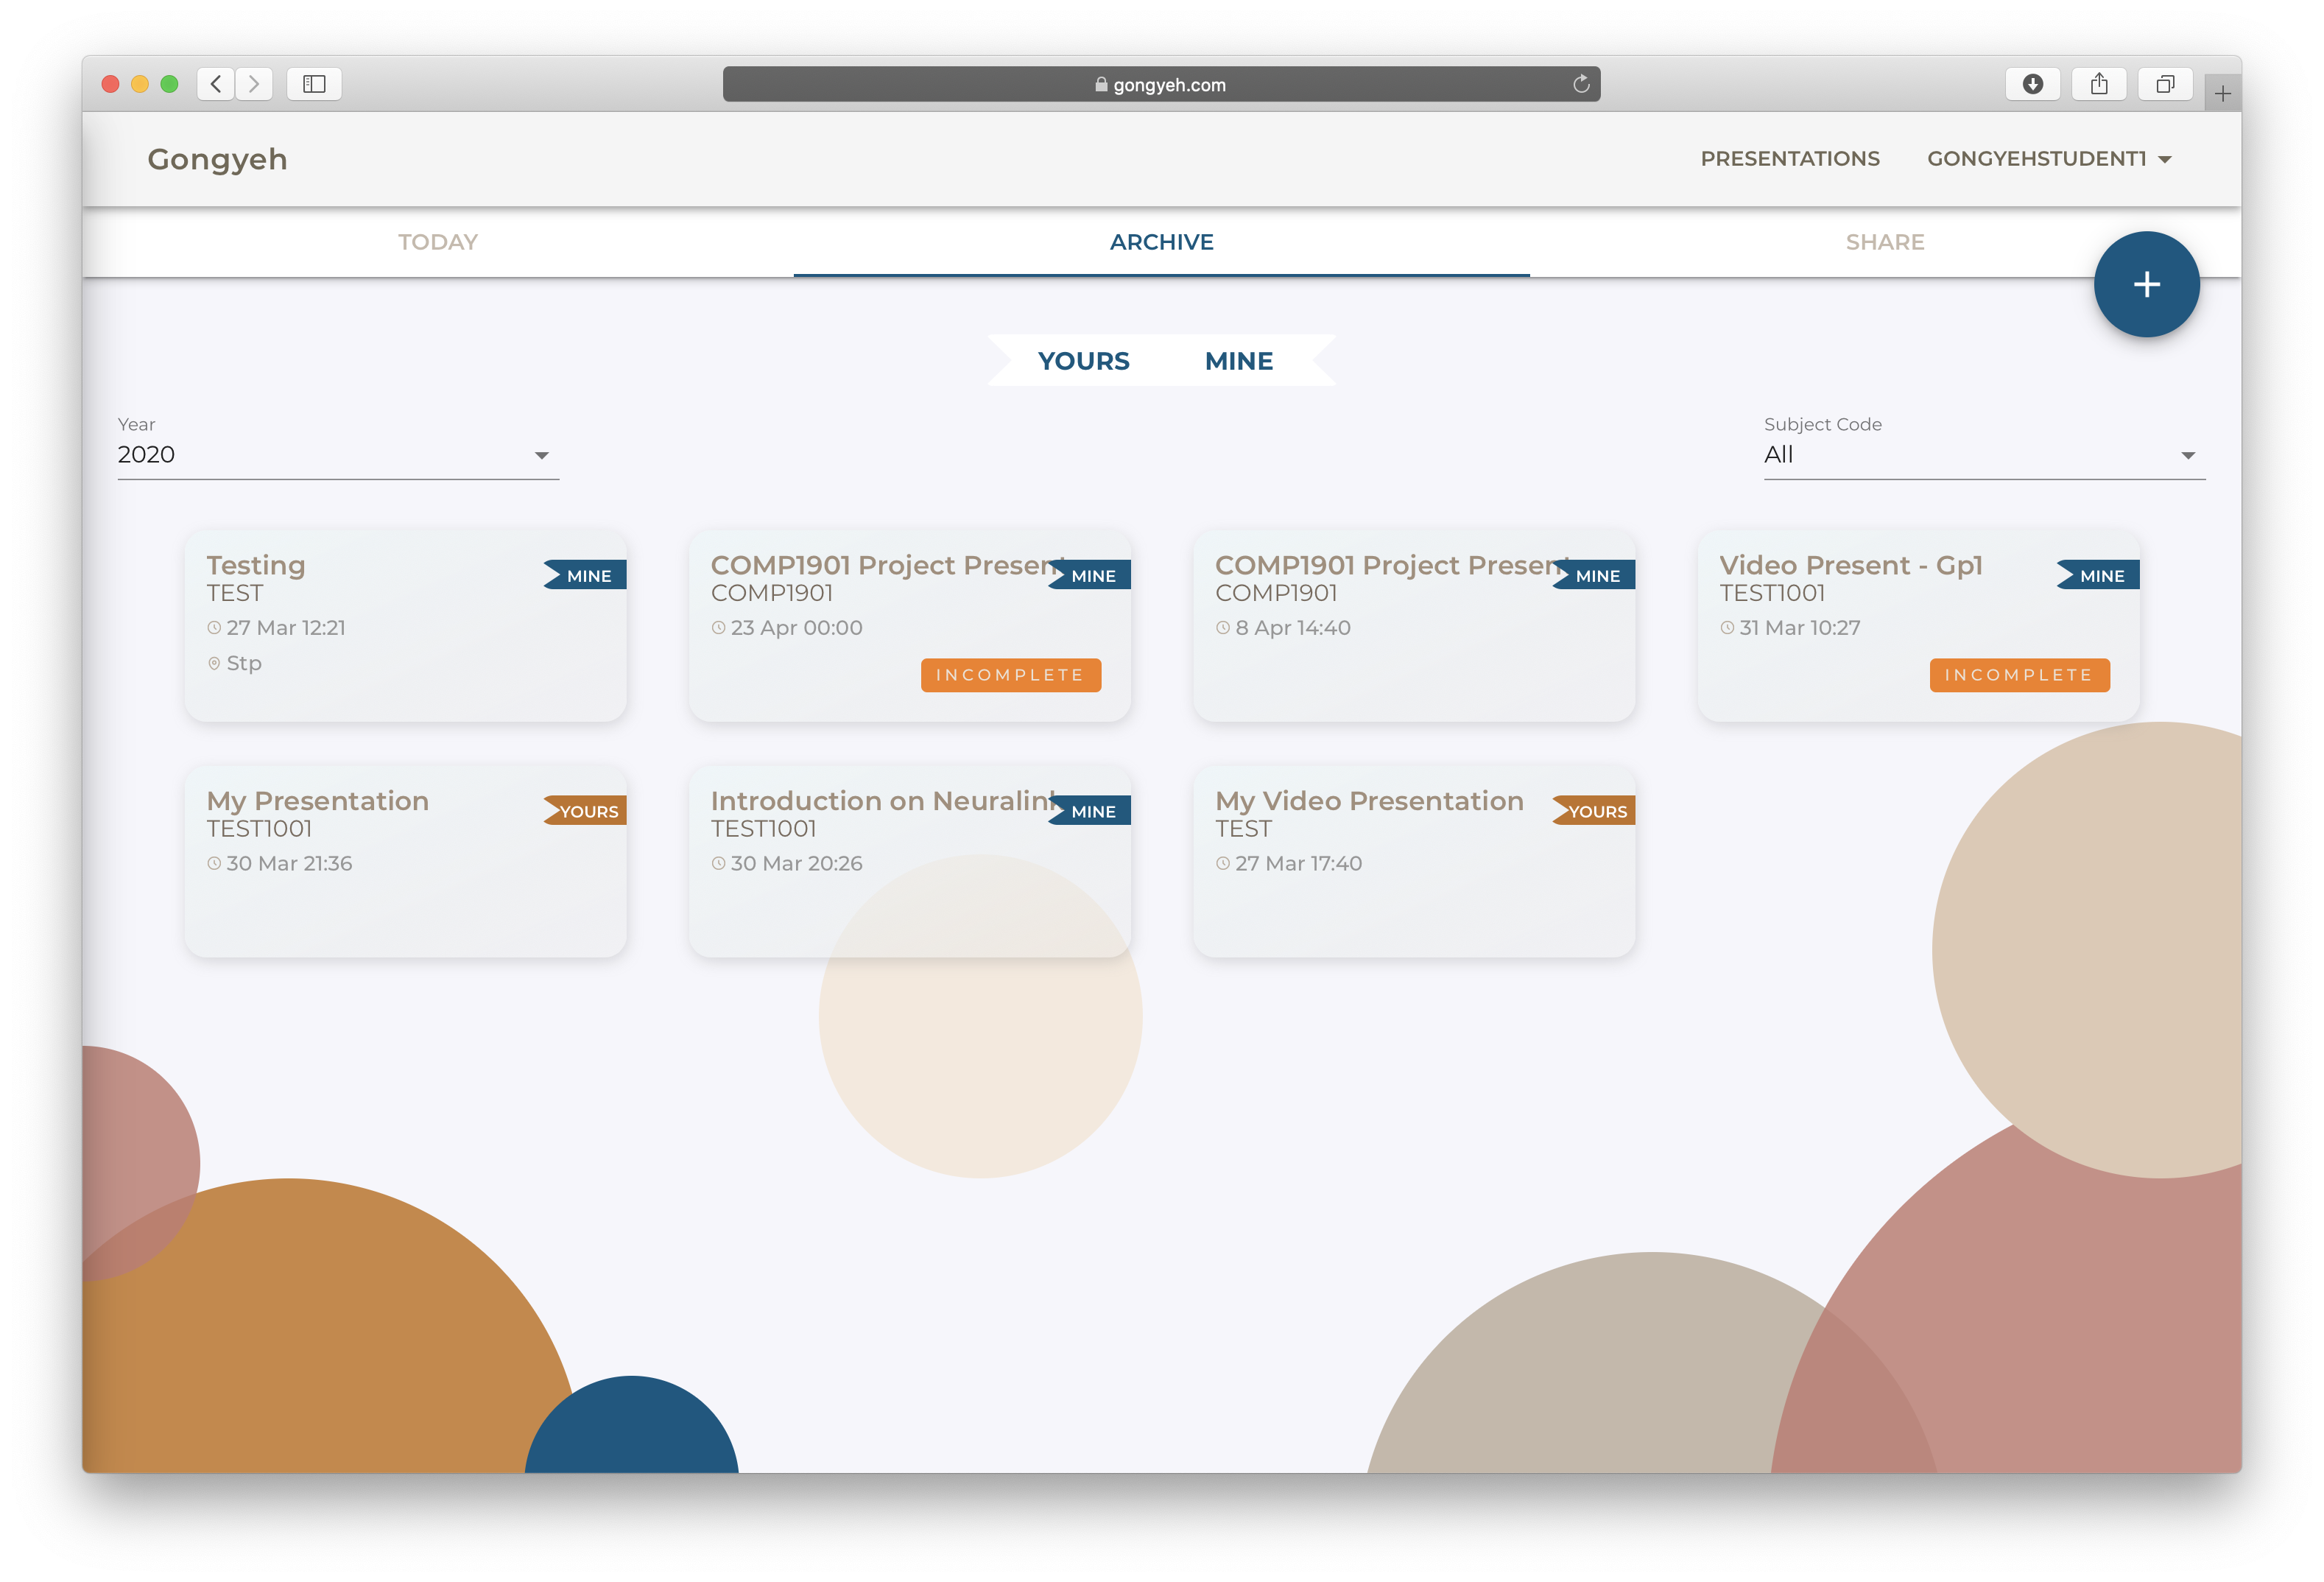
Task: Click the Safari share icon
Action: (x=2098, y=84)
